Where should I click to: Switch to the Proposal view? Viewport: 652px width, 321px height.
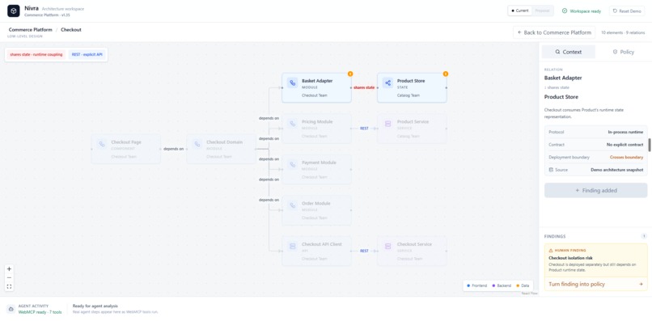point(542,11)
